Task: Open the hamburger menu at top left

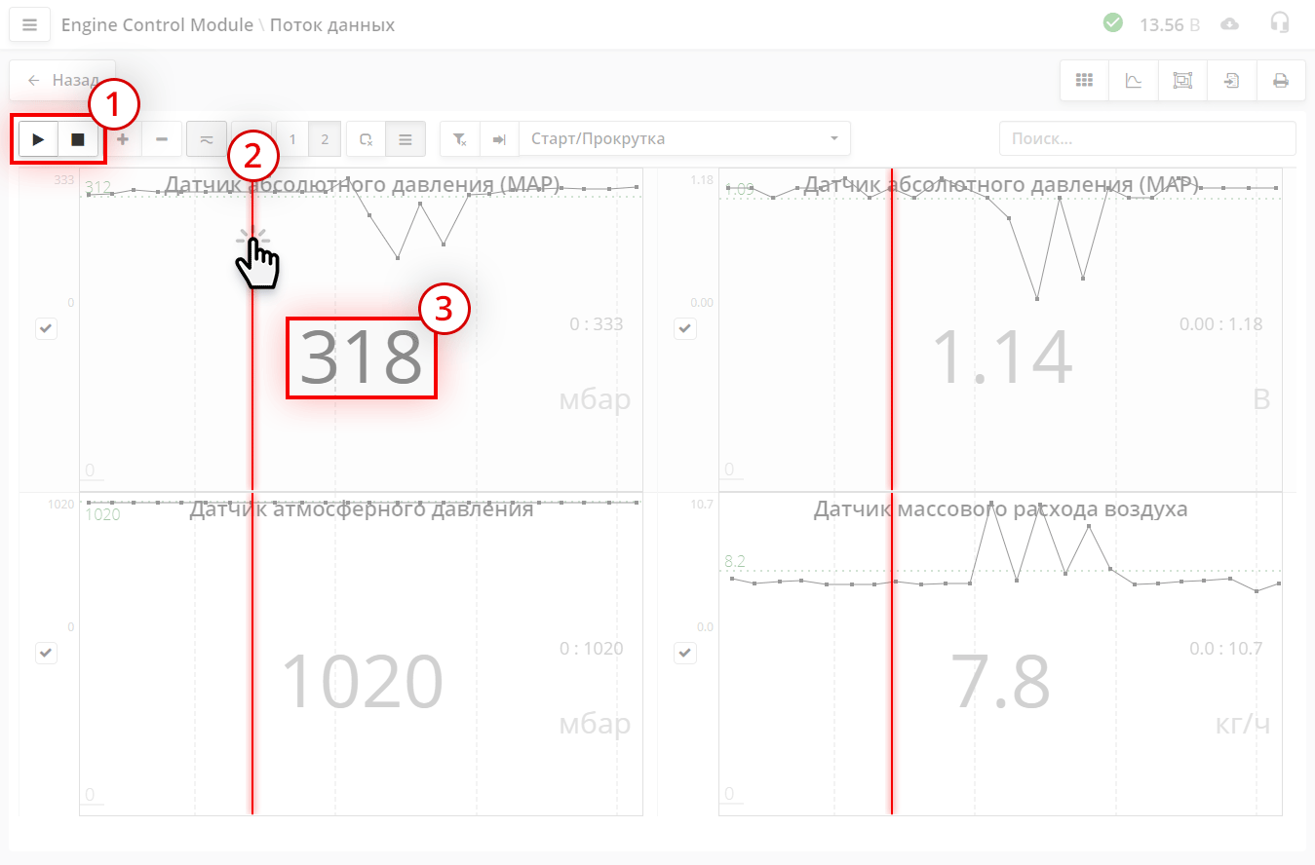Action: pyautogui.click(x=29, y=25)
